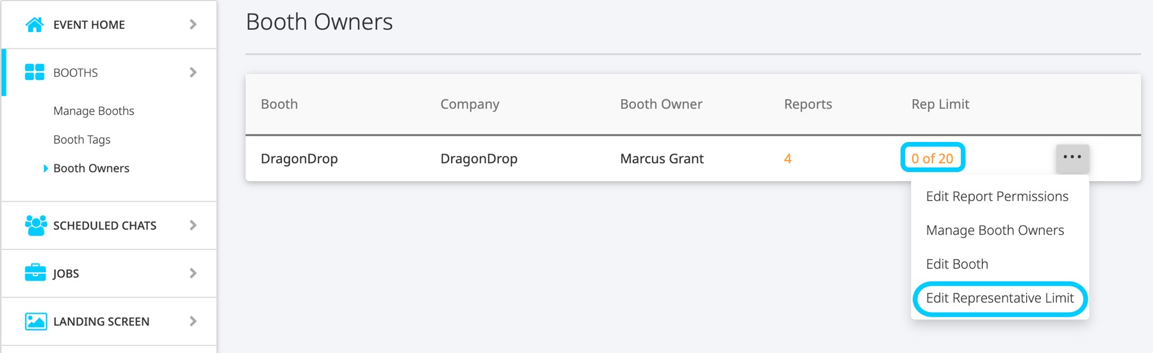Expand the Scheduled Chats chevron
Image resolution: width=1153 pixels, height=353 pixels.
[193, 225]
